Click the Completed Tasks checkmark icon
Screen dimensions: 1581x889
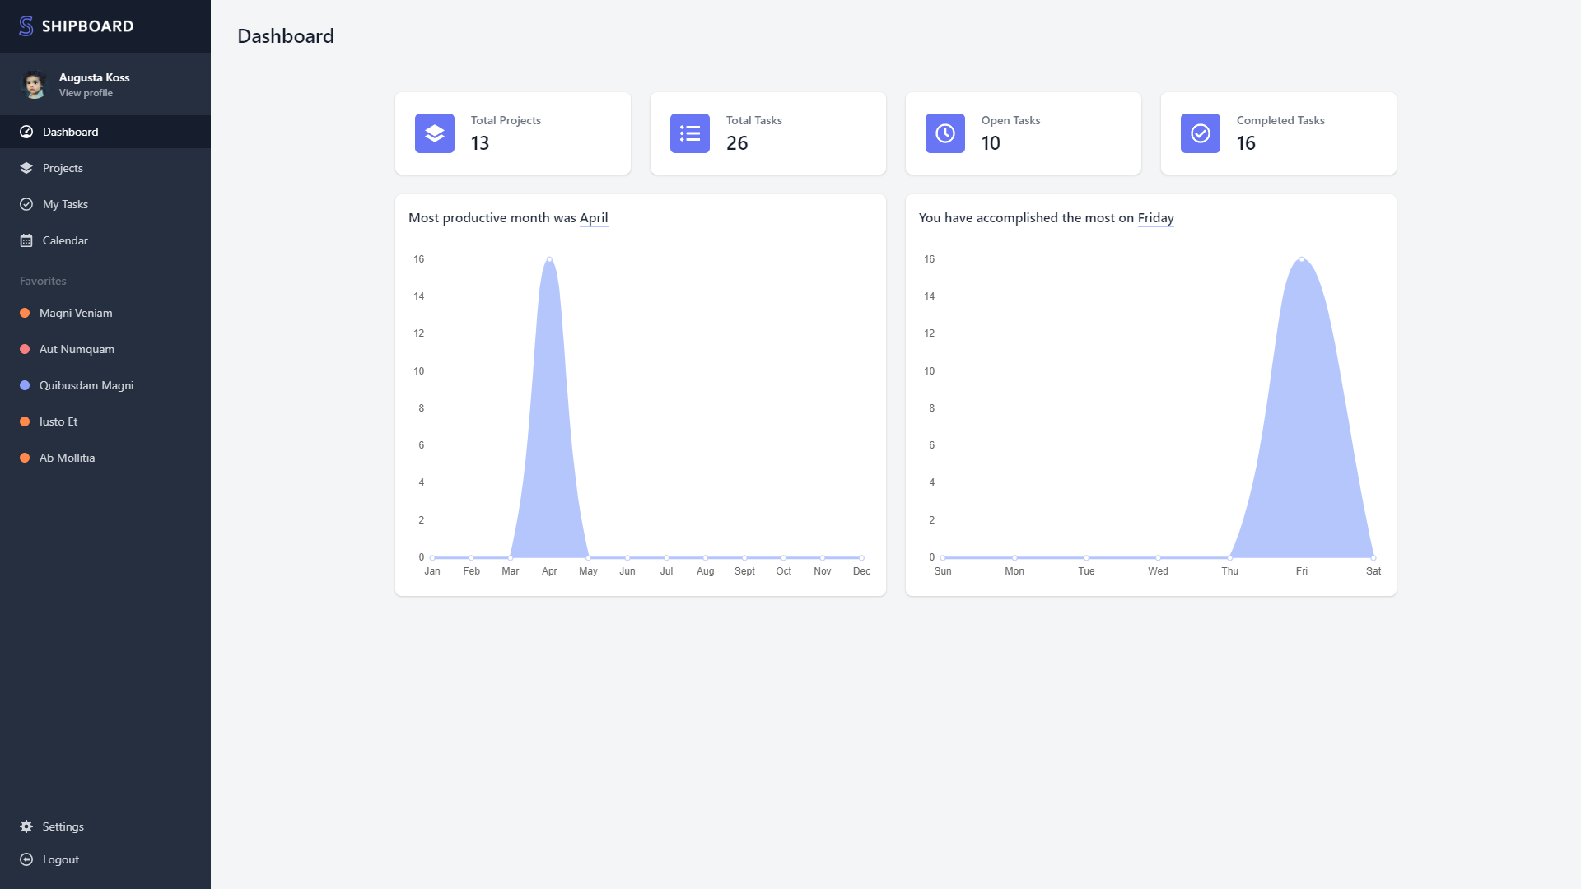1201,133
